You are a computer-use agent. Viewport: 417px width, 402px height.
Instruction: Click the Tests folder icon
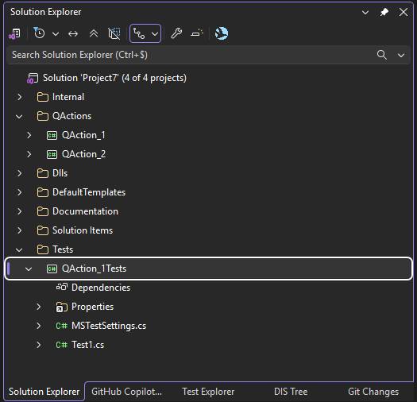pos(43,249)
